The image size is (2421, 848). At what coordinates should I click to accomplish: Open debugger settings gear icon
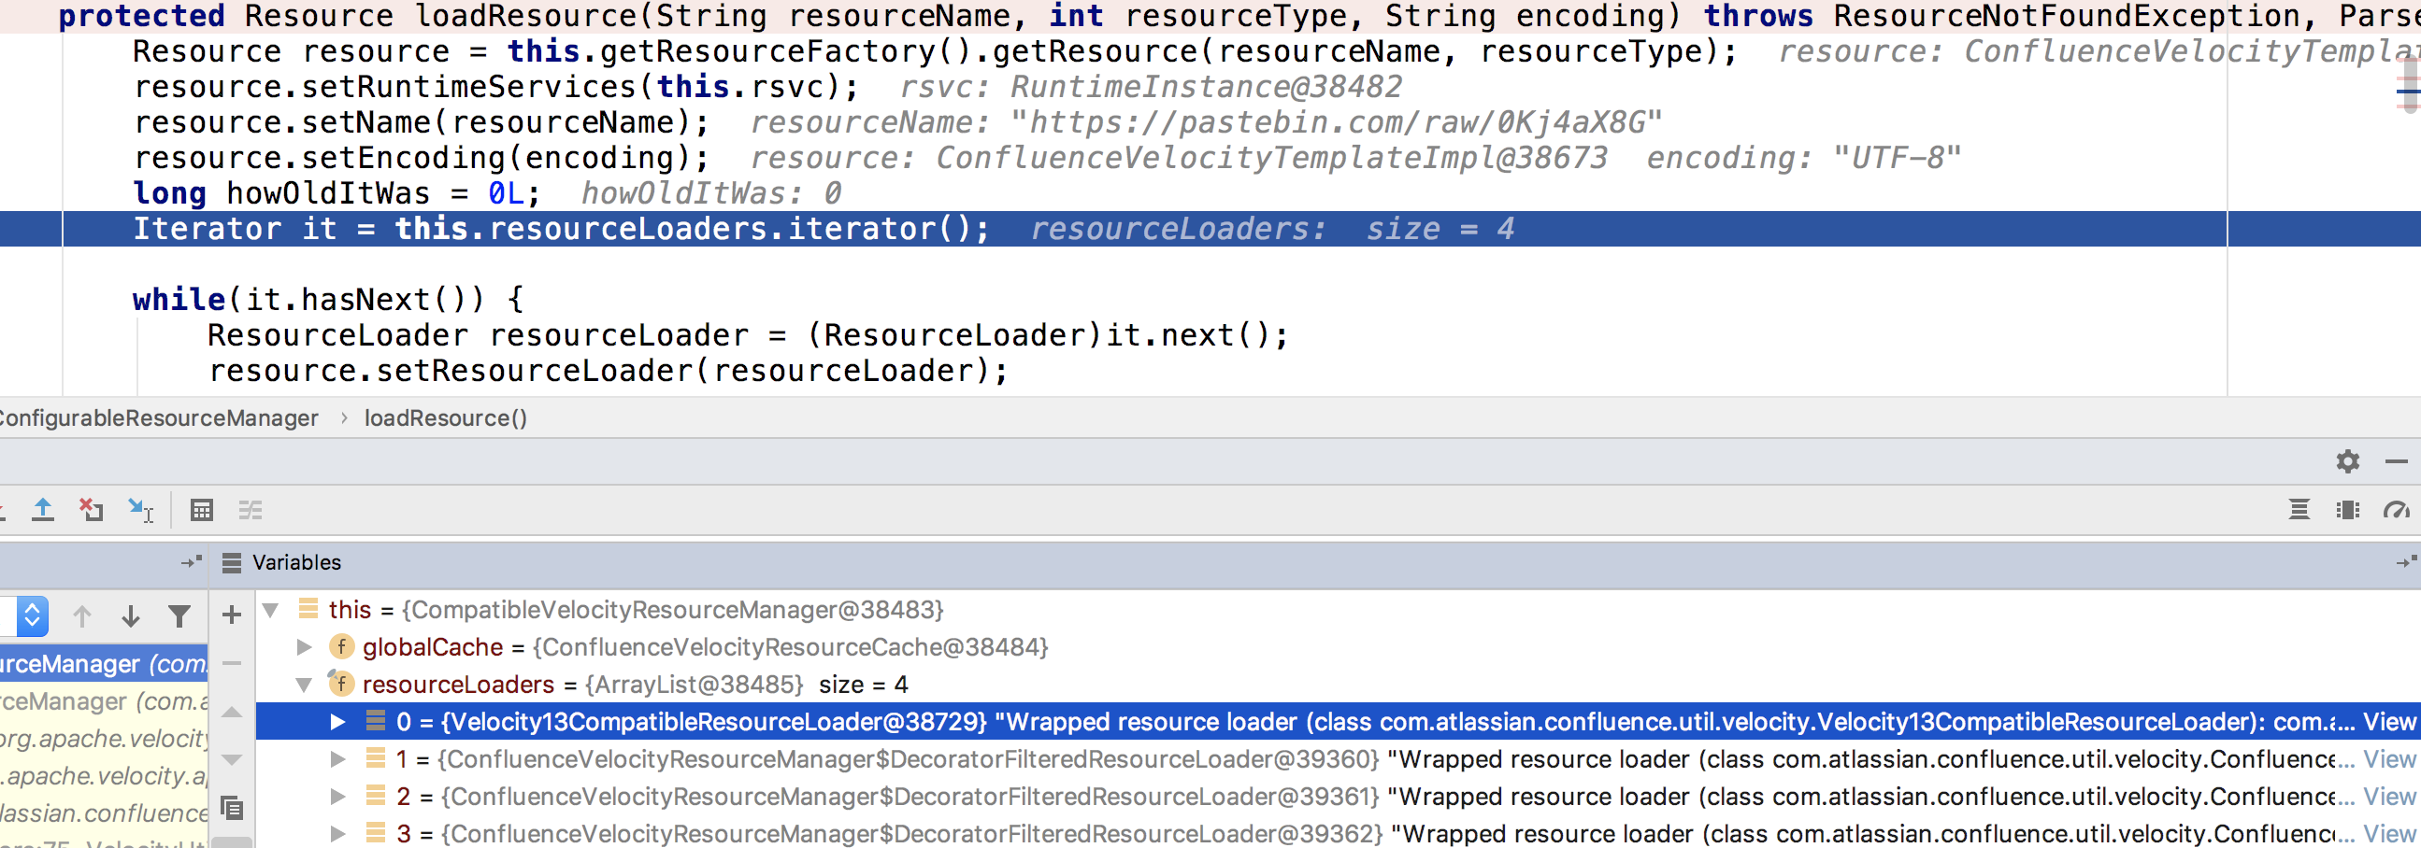pyautogui.click(x=2348, y=461)
